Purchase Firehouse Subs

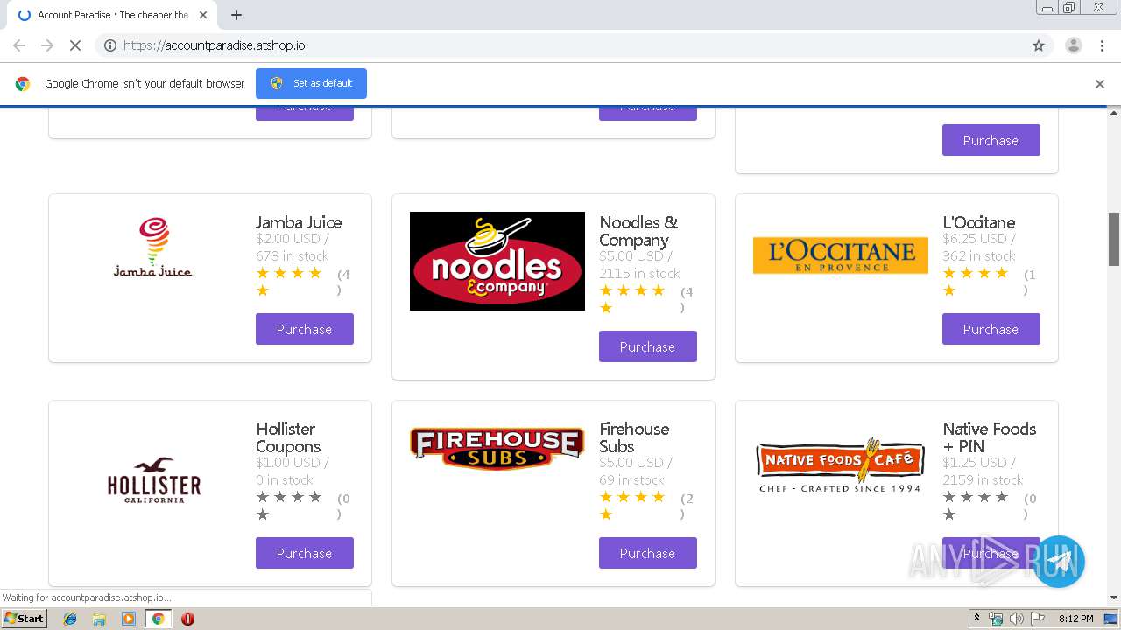(648, 553)
